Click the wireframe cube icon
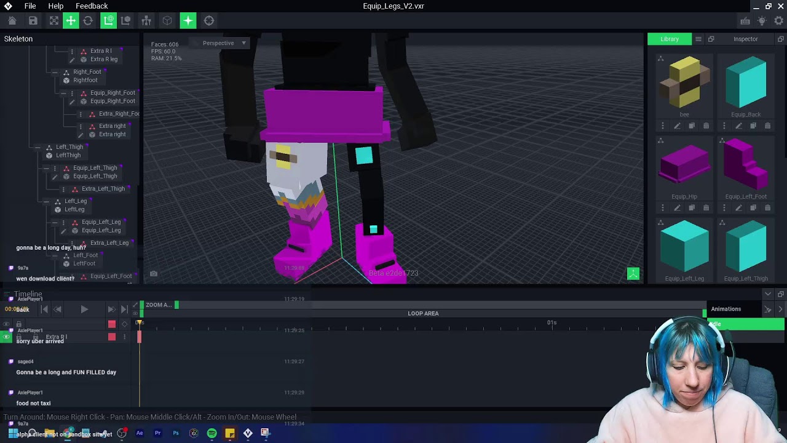 (x=167, y=21)
